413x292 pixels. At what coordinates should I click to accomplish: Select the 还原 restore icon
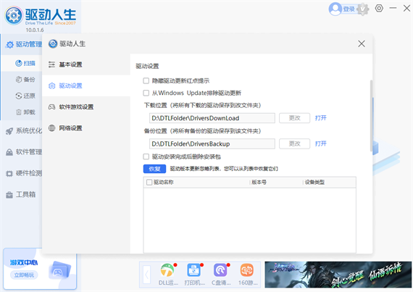19,96
